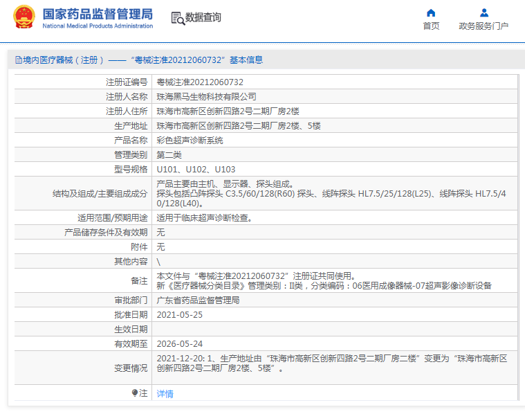
Task: Select the 无 value in 附件 row
Action: click(x=160, y=247)
